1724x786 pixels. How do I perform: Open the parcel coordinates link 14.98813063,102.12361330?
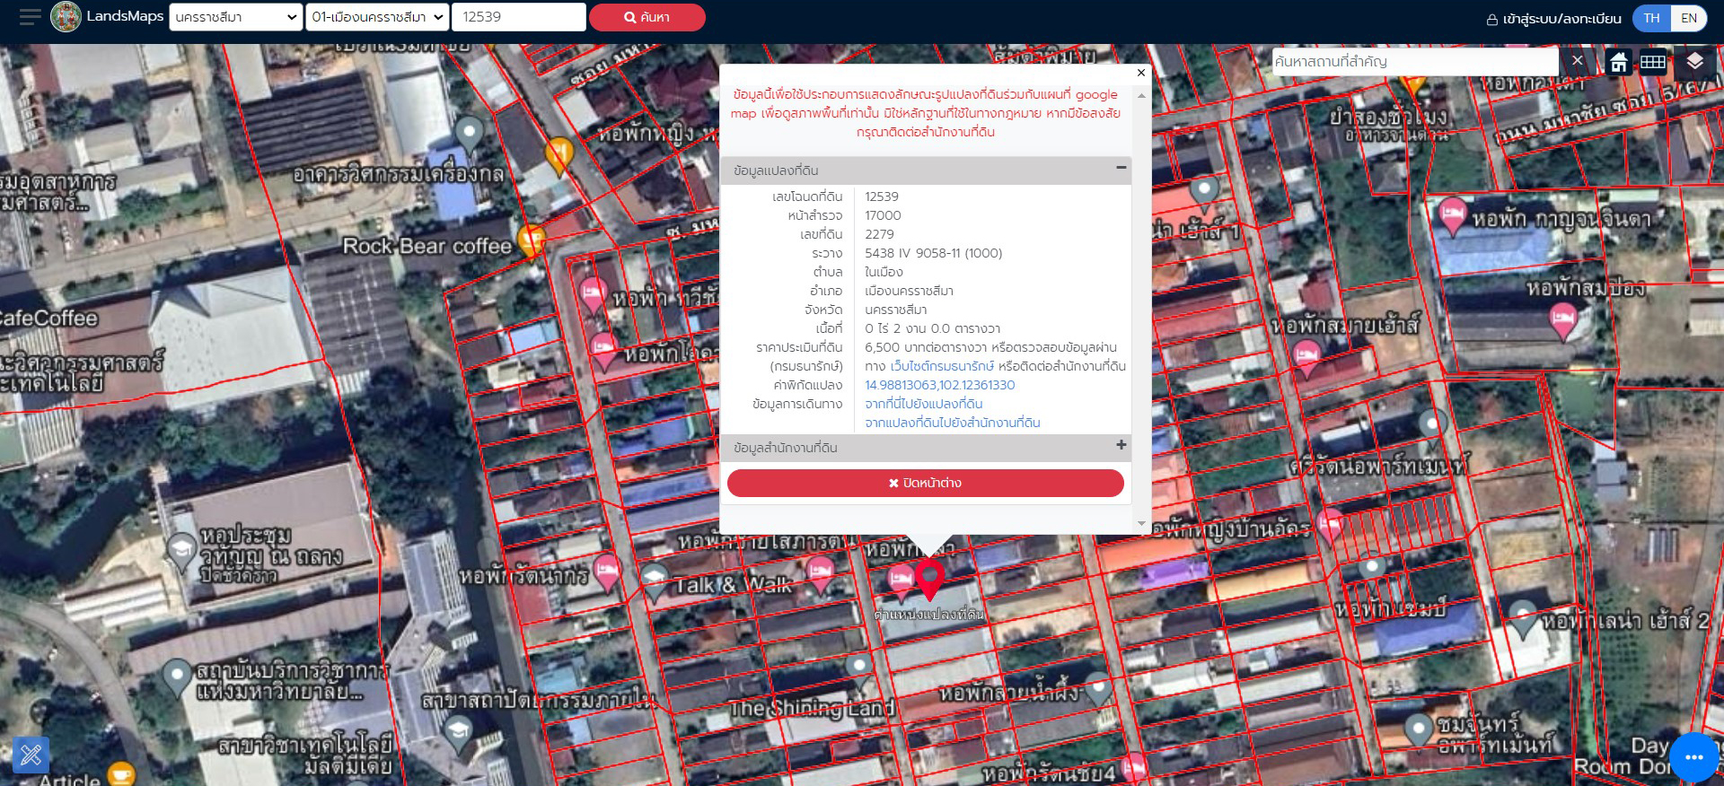939,385
